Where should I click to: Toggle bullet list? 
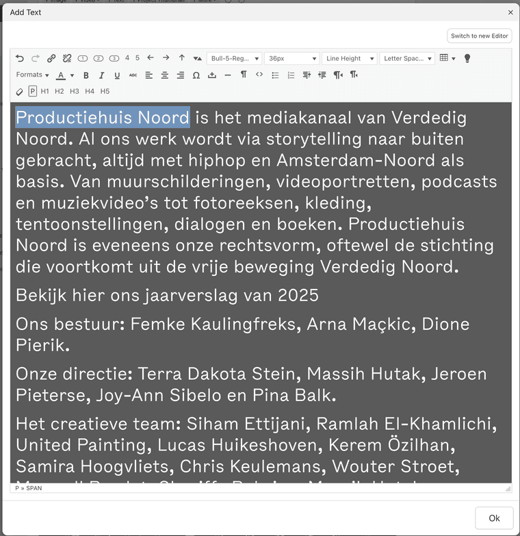click(275, 75)
